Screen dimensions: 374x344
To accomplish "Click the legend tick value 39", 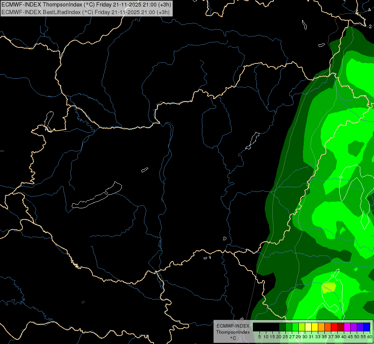I will tap(337, 337).
